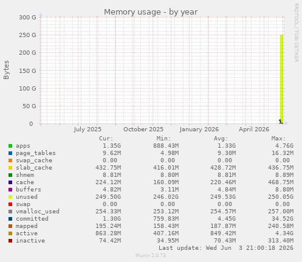Click the slab_cache legend color swatch
This screenshot has width=302, height=262.
pyautogui.click(x=10, y=168)
